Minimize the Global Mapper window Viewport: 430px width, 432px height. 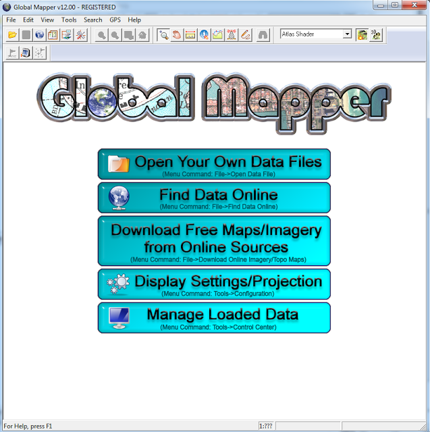[x=381, y=5]
